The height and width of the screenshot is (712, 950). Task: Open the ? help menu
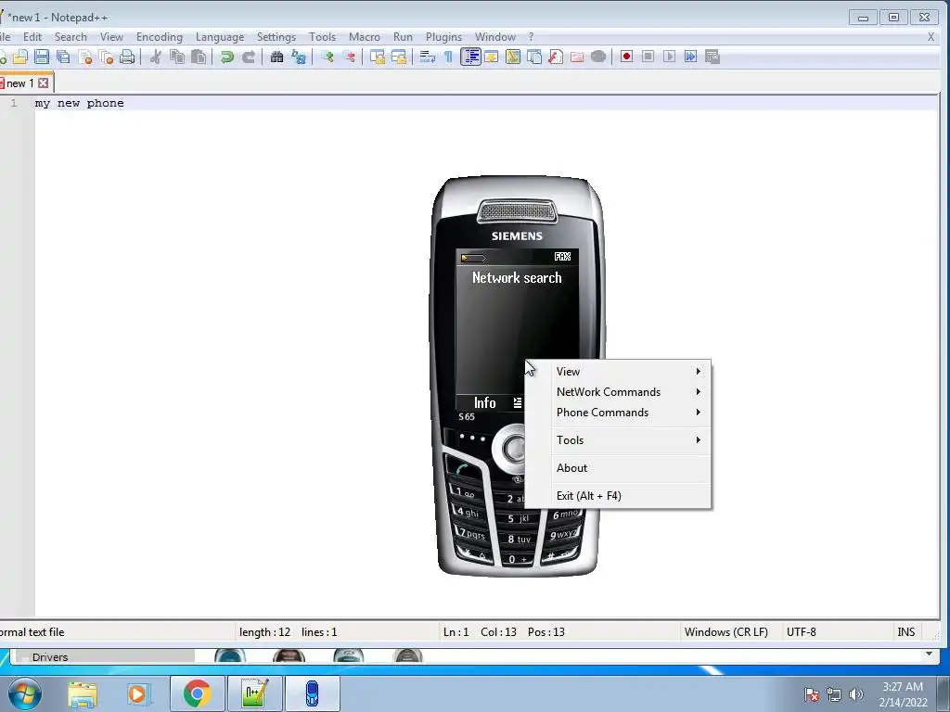(532, 37)
